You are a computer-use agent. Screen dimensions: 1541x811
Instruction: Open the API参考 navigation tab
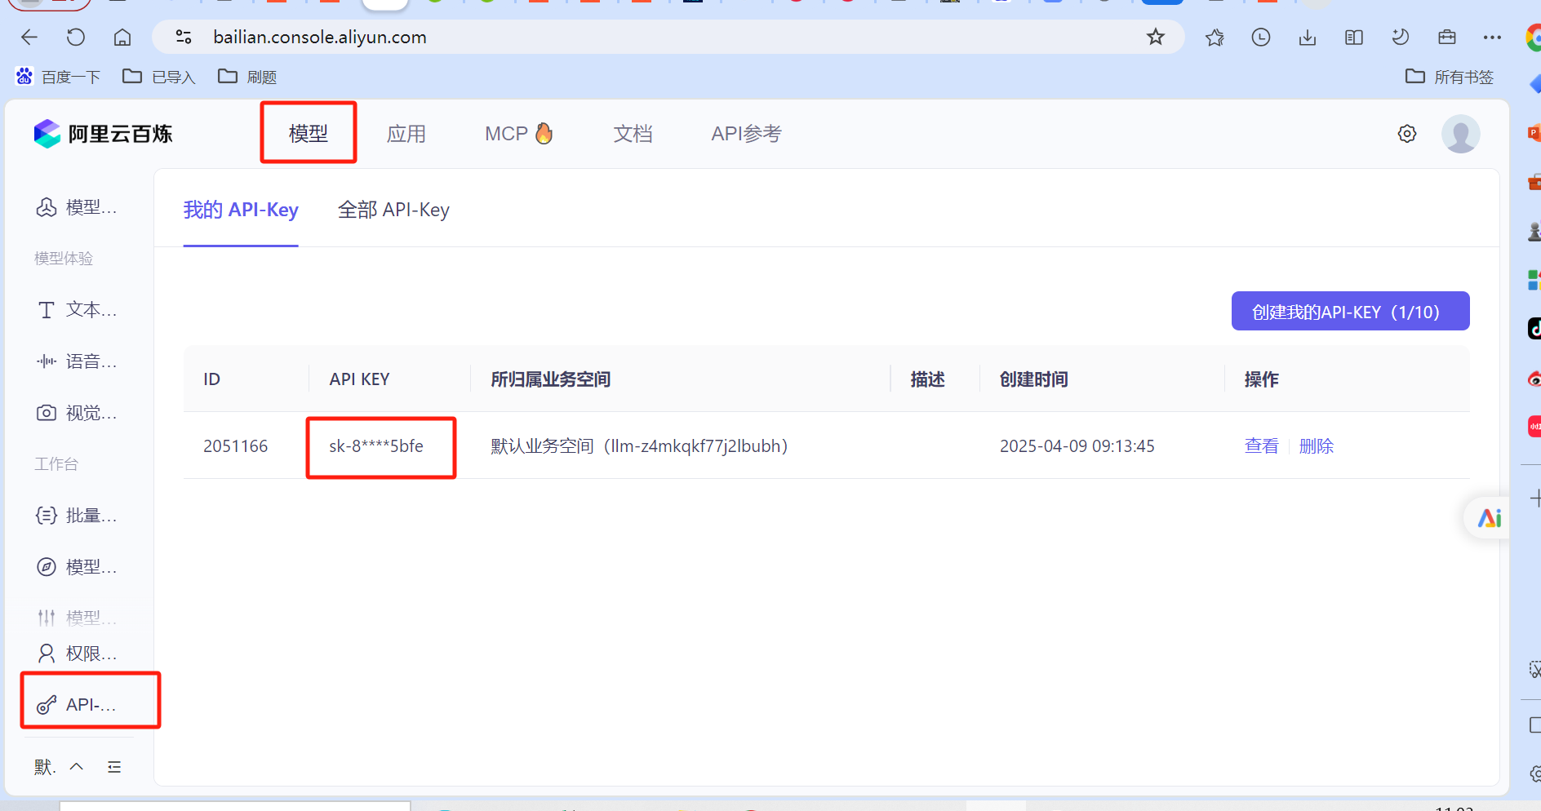click(747, 133)
